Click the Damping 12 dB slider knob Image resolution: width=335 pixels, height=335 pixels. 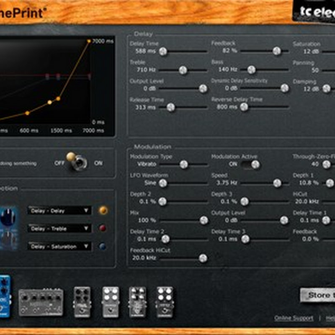pyautogui.click(x=327, y=88)
